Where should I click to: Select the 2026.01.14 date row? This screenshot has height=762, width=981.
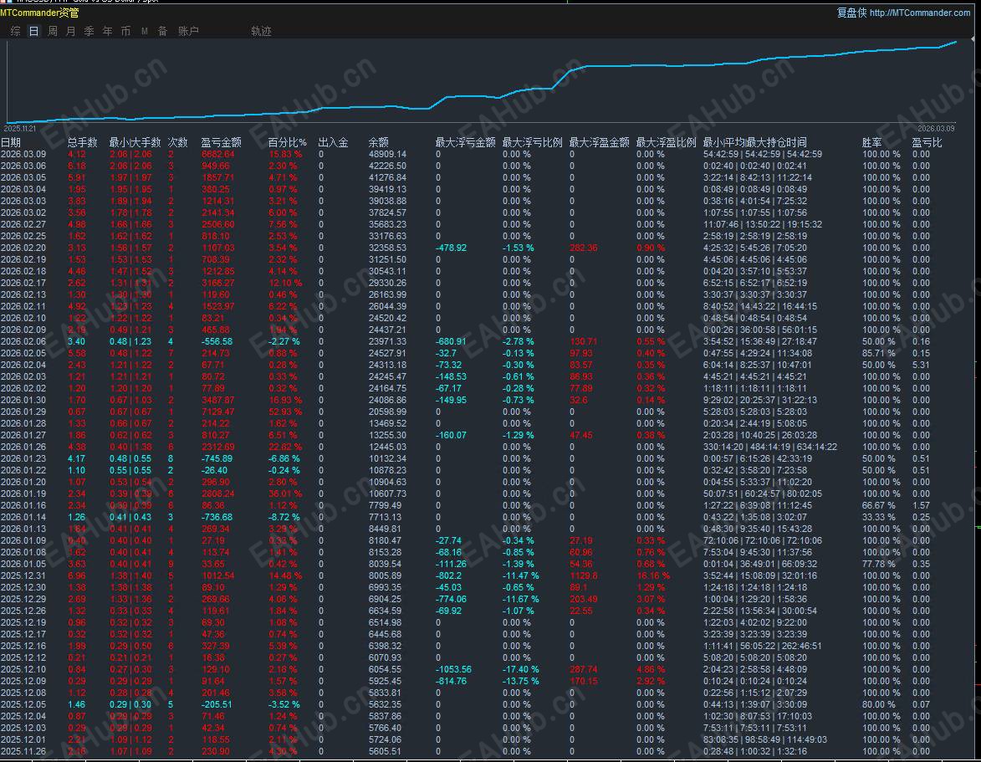[x=23, y=518]
